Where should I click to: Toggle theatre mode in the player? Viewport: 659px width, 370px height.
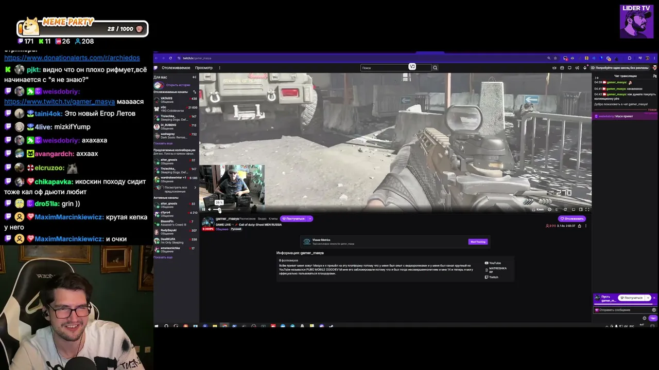[581, 209]
